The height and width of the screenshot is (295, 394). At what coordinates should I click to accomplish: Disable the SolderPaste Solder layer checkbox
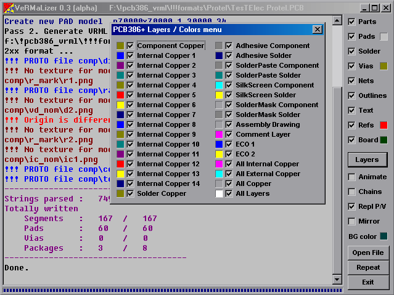click(x=229, y=75)
